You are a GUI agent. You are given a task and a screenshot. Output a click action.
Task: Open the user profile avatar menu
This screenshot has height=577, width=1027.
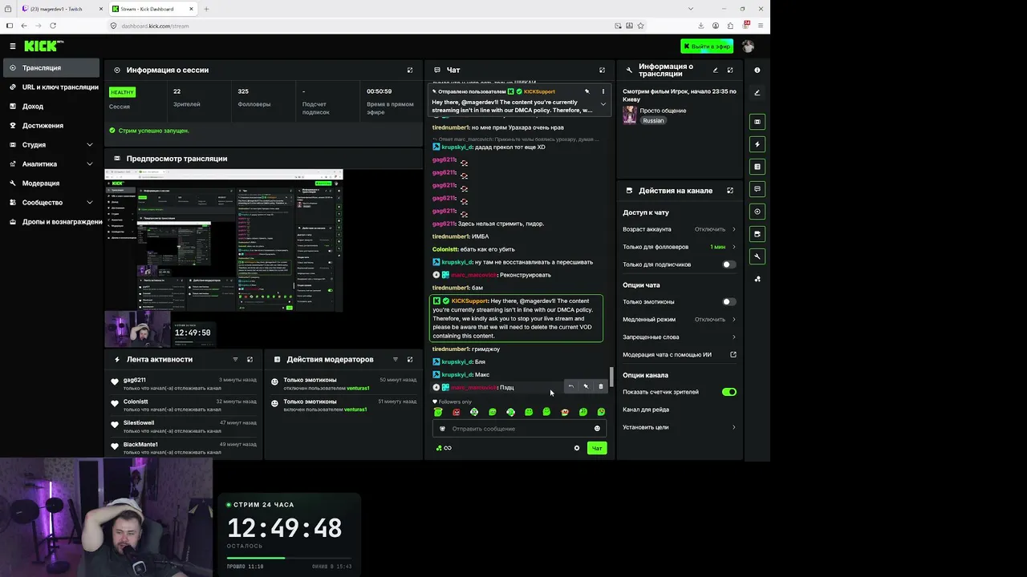(748, 46)
